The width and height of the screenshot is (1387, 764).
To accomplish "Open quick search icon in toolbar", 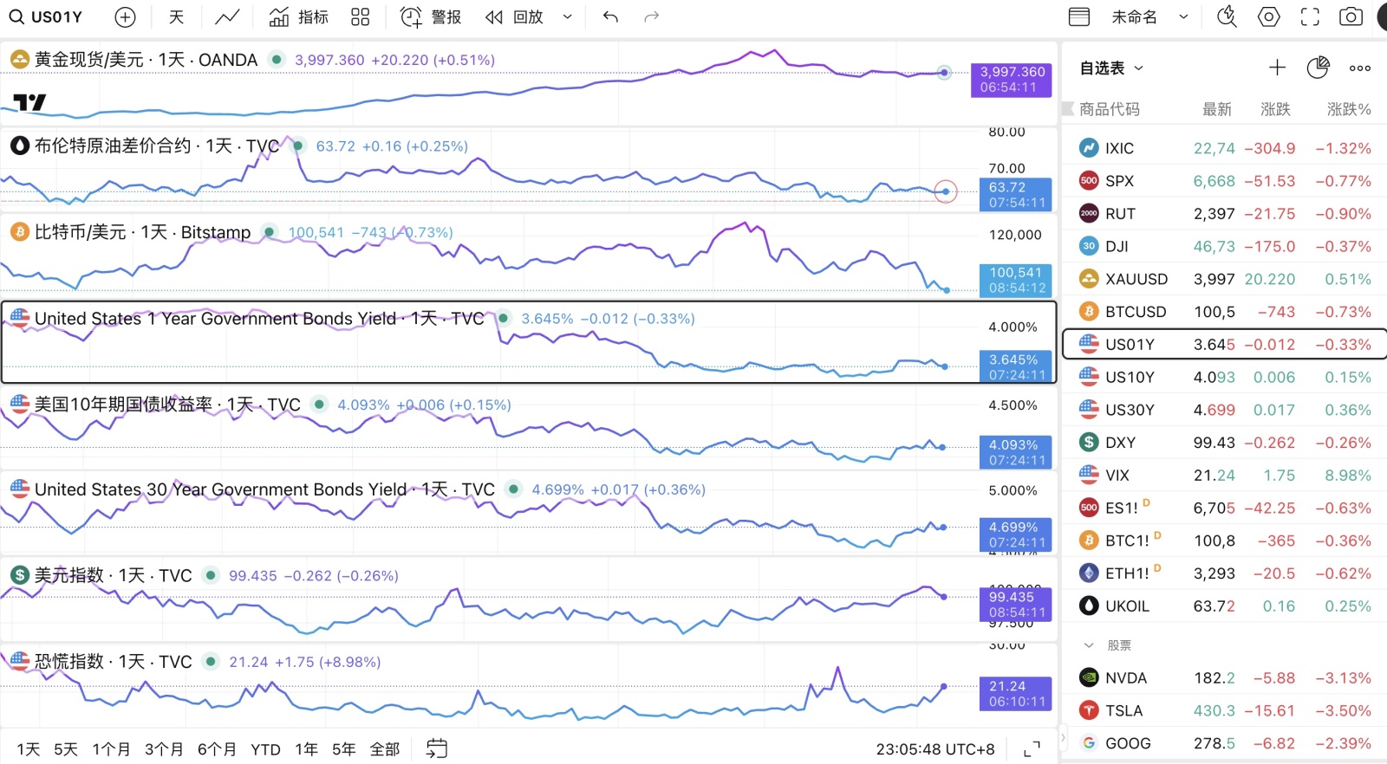I will (1227, 16).
